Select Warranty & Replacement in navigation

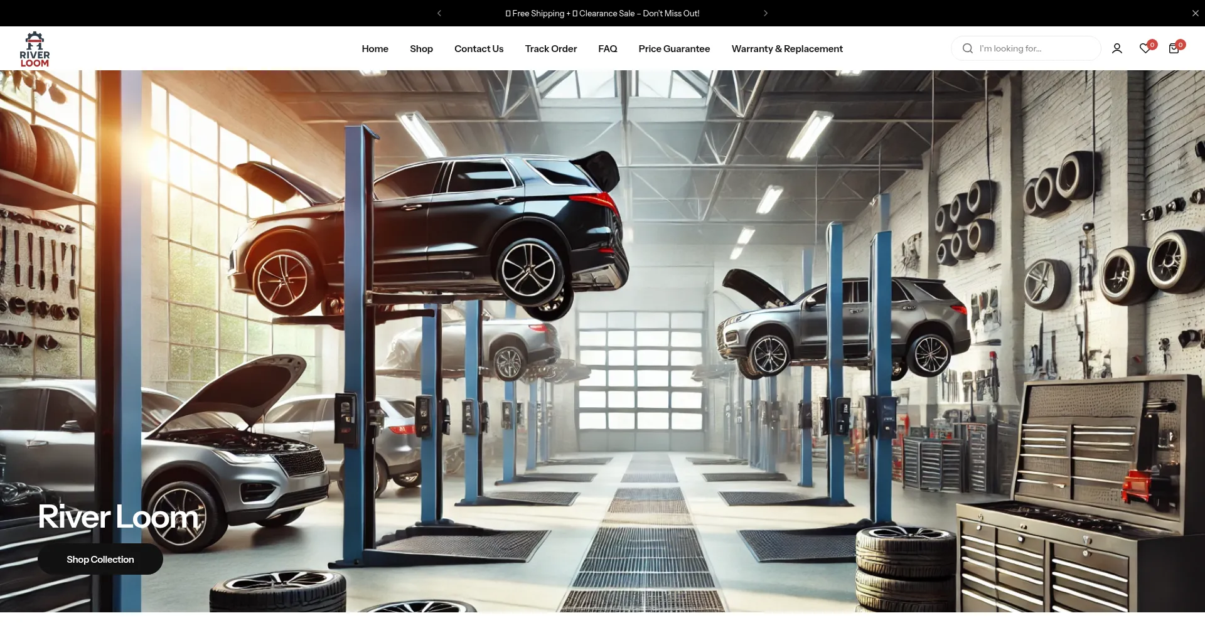(787, 48)
